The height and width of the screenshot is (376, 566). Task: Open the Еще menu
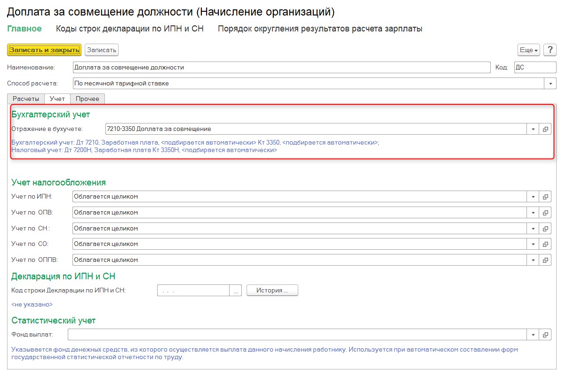click(528, 50)
